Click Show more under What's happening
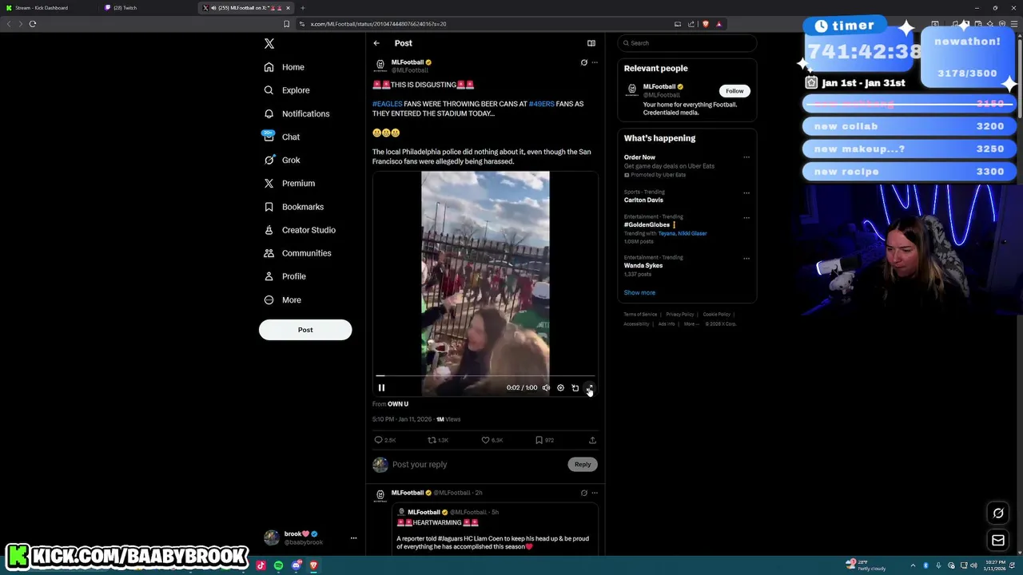1023x575 pixels. pyautogui.click(x=639, y=293)
